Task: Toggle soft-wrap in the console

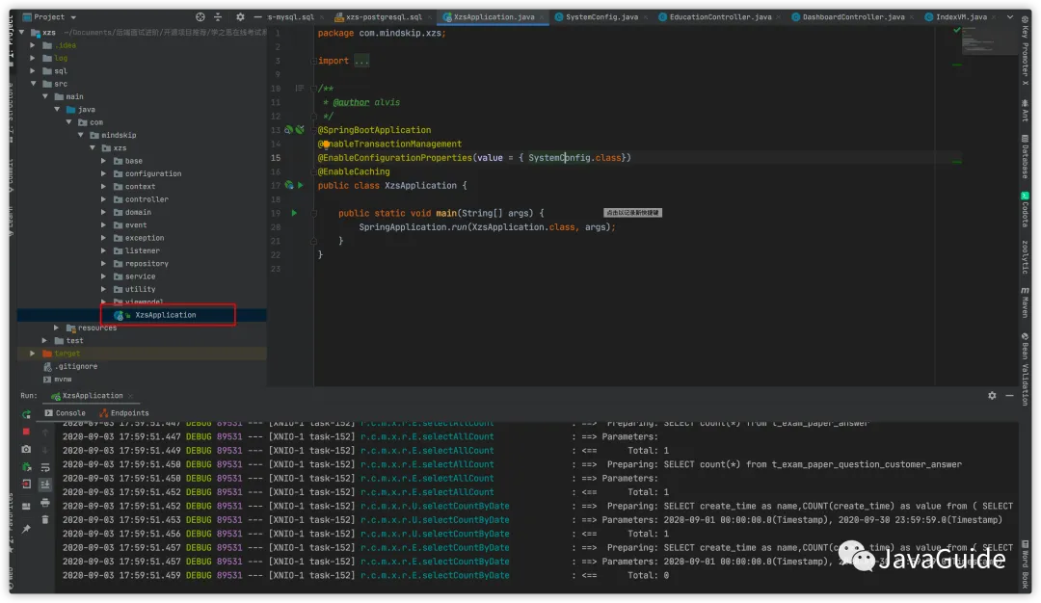Action: click(44, 467)
